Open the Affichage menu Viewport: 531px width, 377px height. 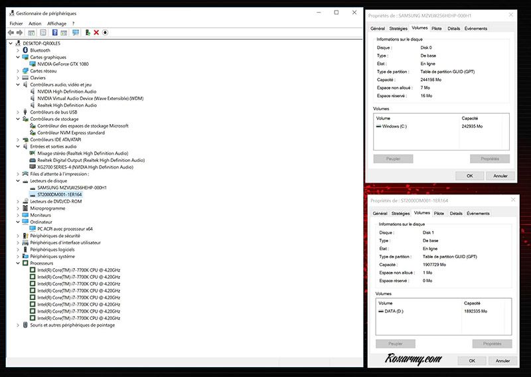(56, 23)
